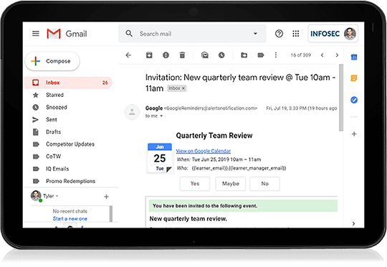Respond Maybe to the invitation
Image resolution: width=387 pixels, height=267 pixels.
[231, 184]
